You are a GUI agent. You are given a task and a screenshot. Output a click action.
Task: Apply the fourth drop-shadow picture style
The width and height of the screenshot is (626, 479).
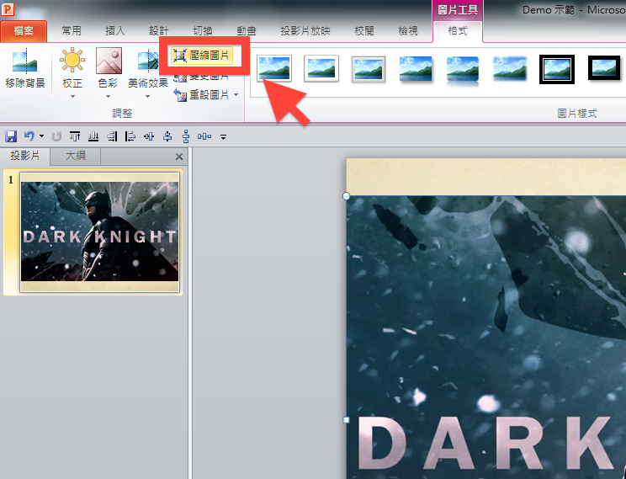pyautogui.click(x=416, y=69)
